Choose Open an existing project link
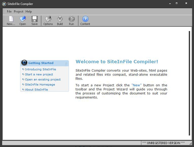 pos(43,79)
